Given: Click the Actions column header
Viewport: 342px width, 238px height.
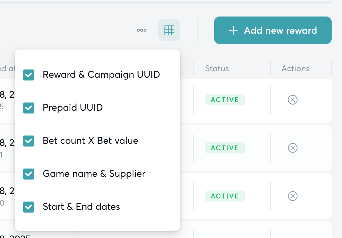Looking at the screenshot, I should [x=295, y=68].
